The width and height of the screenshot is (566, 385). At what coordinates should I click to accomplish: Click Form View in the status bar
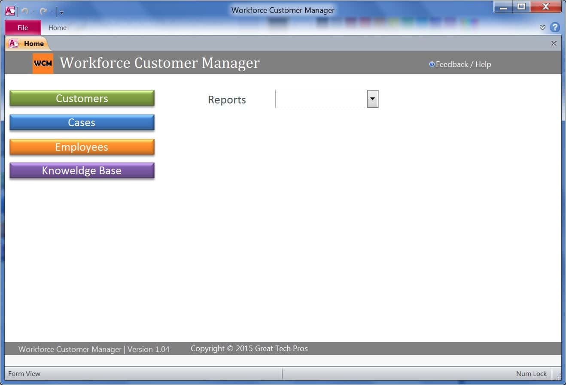[x=24, y=374]
